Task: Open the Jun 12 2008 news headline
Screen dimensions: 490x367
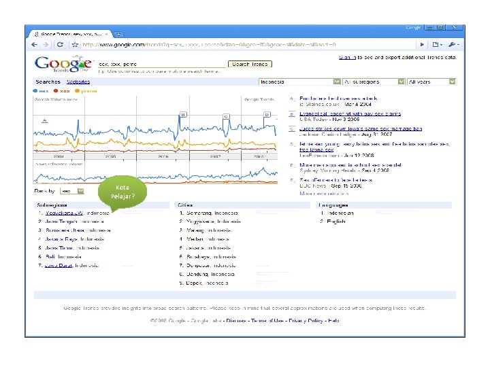Action: click(x=374, y=147)
